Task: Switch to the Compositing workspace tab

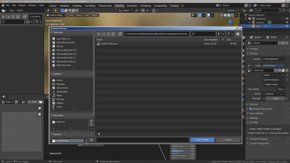Action: click(x=160, y=6)
